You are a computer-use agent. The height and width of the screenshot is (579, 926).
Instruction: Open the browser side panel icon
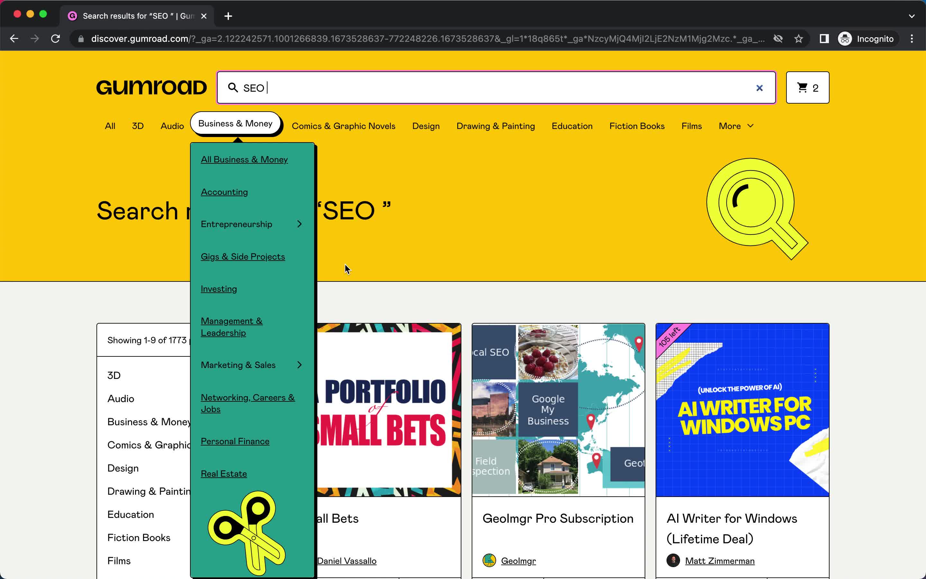pyautogui.click(x=824, y=39)
